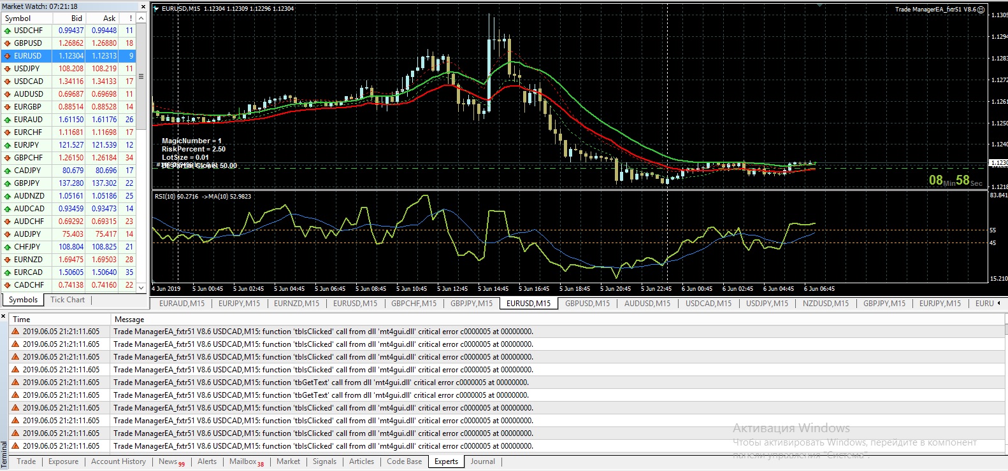Close the Terminal panel using its X icon
The width and height of the screenshot is (1008, 471).
(4, 316)
